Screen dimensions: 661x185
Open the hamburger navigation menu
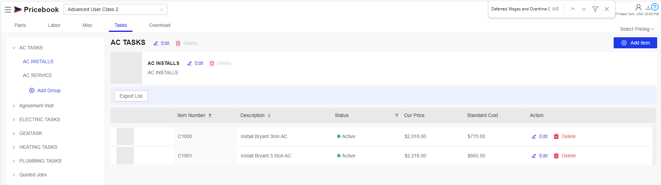[x=8, y=10]
